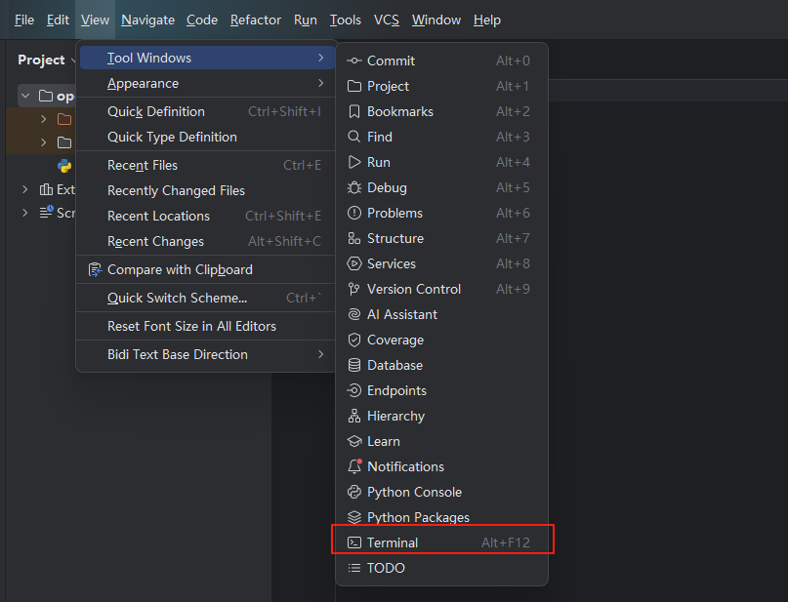Expand the Bidi Text Base Direction arrow

320,354
